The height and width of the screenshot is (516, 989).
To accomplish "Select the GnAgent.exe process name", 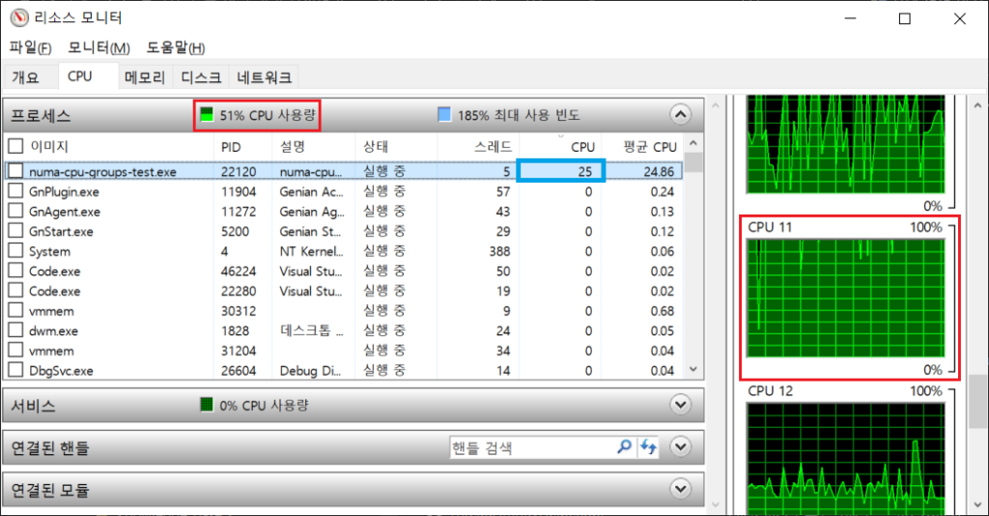I will point(65,212).
